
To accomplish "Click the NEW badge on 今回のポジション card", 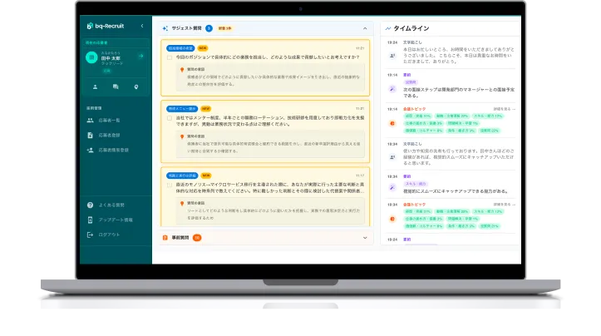I will click(203, 48).
